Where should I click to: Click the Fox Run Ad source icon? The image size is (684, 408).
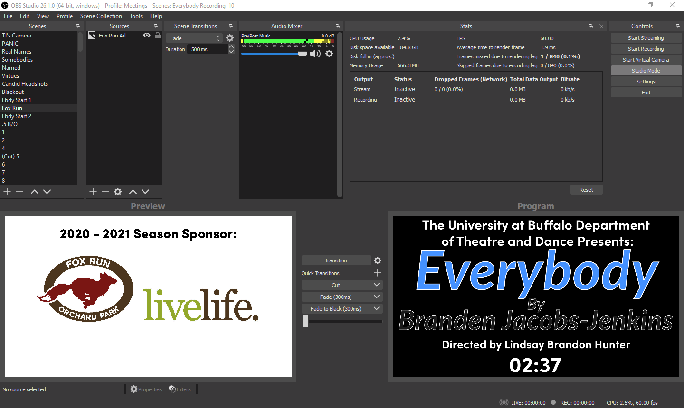click(92, 36)
